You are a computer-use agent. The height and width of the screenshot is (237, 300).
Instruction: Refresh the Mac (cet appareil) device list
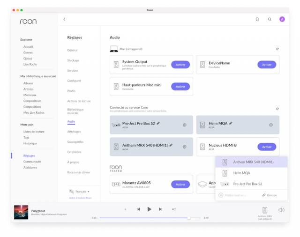pos(277,49)
